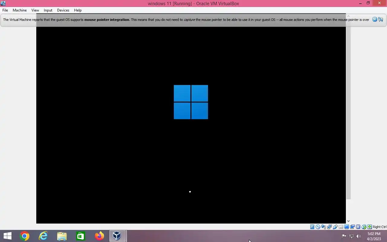Image resolution: width=387 pixels, height=242 pixels.
Task: Open the CPU virtualization status icon
Action: (x=358, y=227)
